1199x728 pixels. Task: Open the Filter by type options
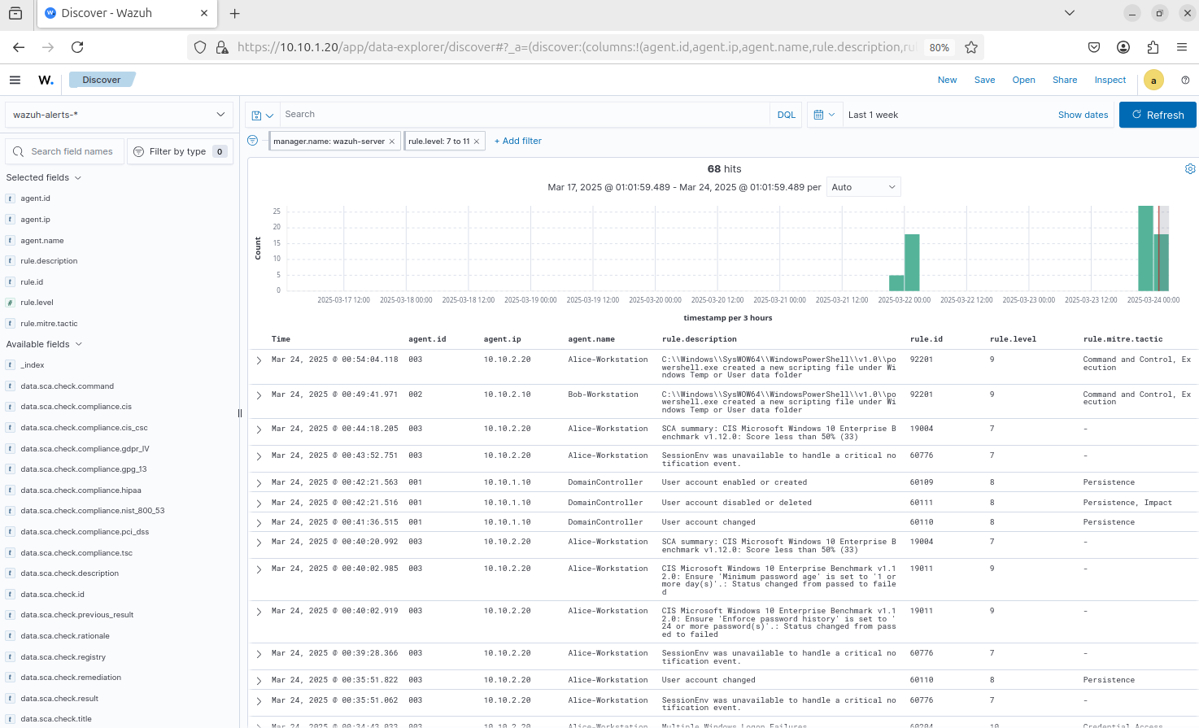pyautogui.click(x=179, y=151)
